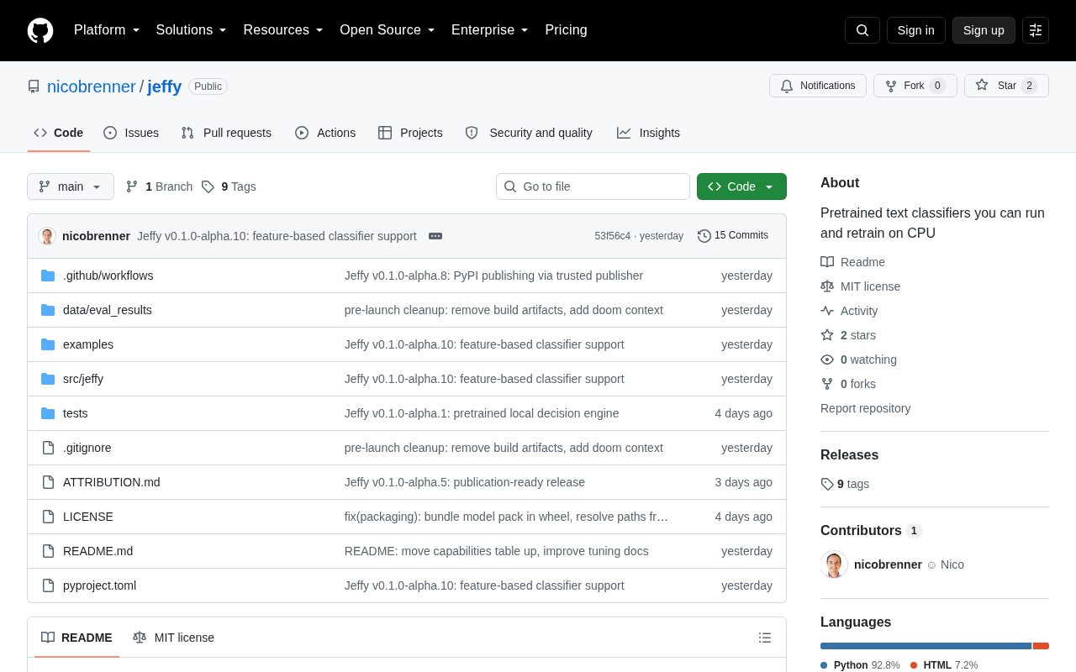Expand the green Code dropdown button

(x=741, y=186)
